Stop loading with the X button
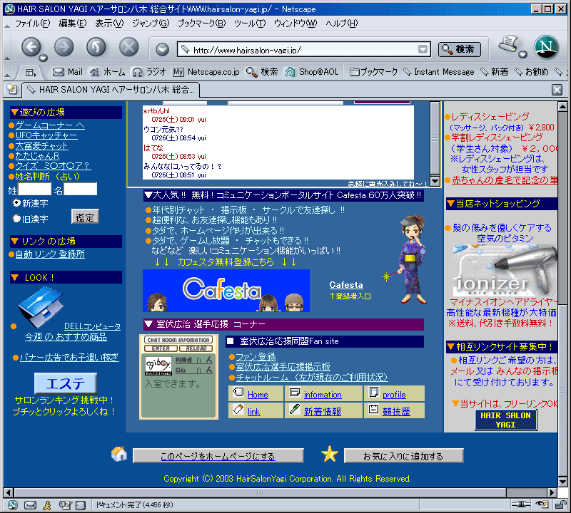Screen dimensions: 571x513 129,47
